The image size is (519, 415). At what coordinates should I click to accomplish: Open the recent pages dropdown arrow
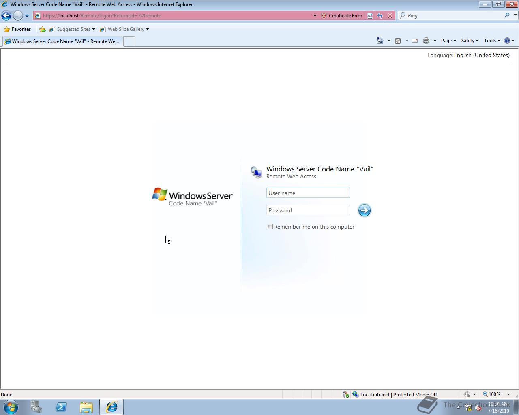pyautogui.click(x=27, y=15)
